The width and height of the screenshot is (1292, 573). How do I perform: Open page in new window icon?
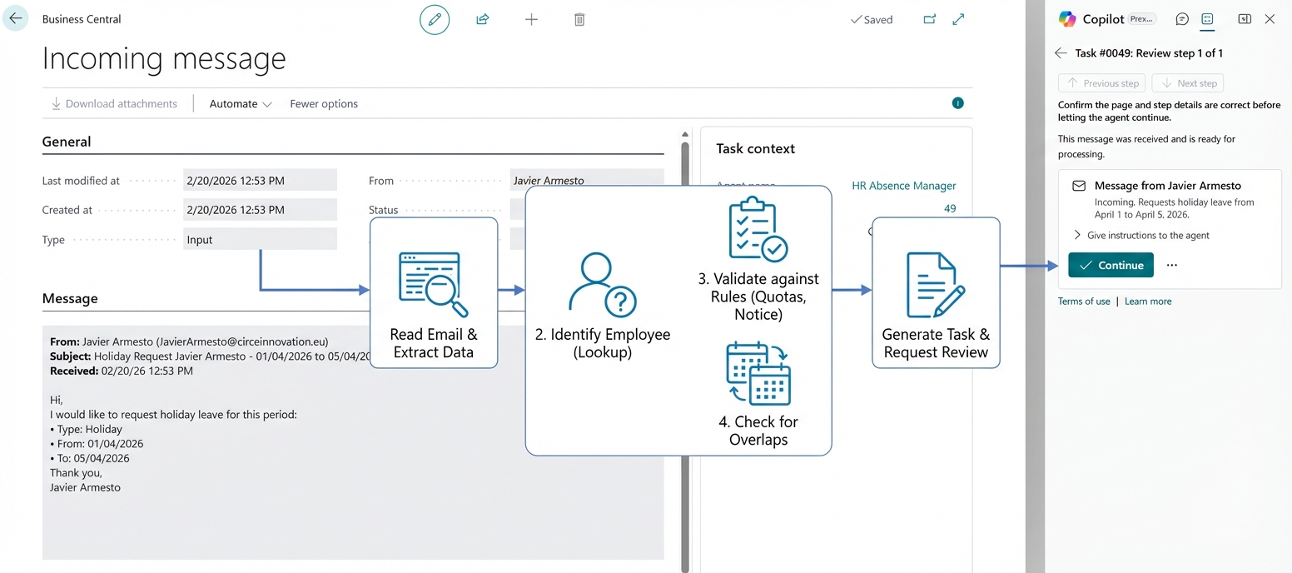(x=929, y=19)
